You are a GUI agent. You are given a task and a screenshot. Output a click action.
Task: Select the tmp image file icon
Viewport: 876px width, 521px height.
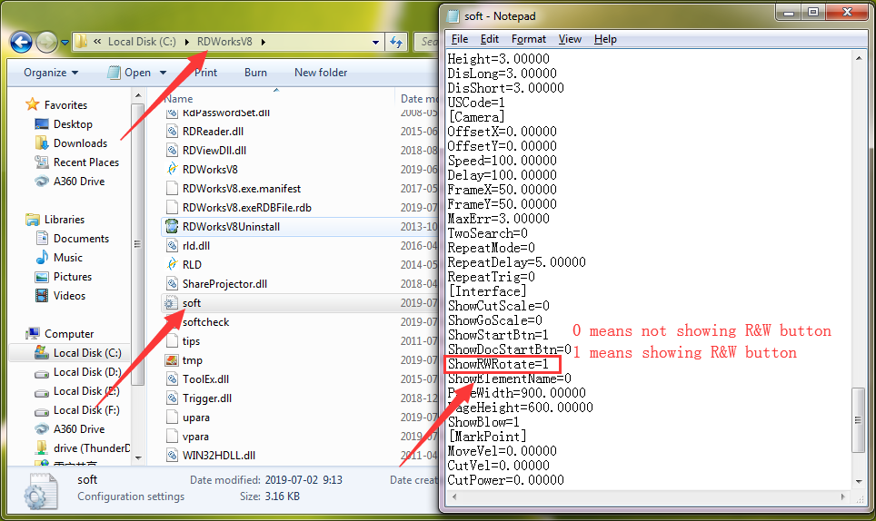(x=172, y=360)
